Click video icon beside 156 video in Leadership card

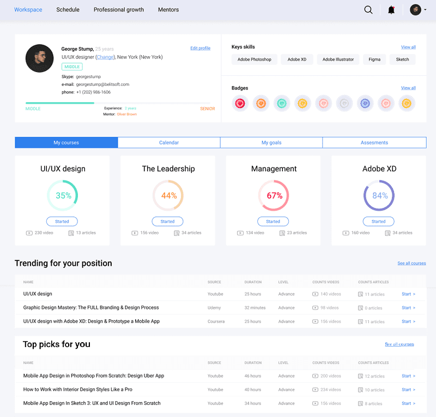pyautogui.click(x=135, y=233)
